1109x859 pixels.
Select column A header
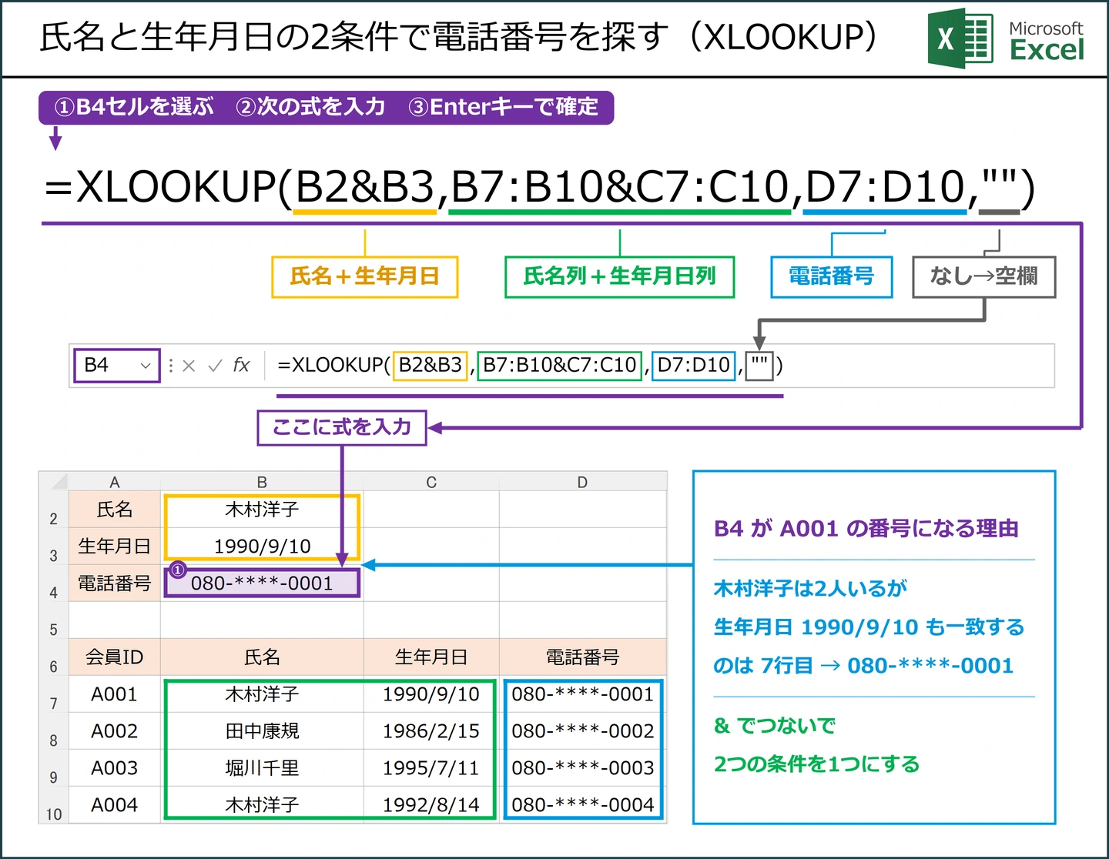point(115,482)
